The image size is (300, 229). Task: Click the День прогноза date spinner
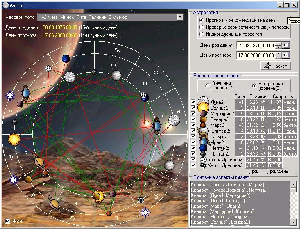278,55
